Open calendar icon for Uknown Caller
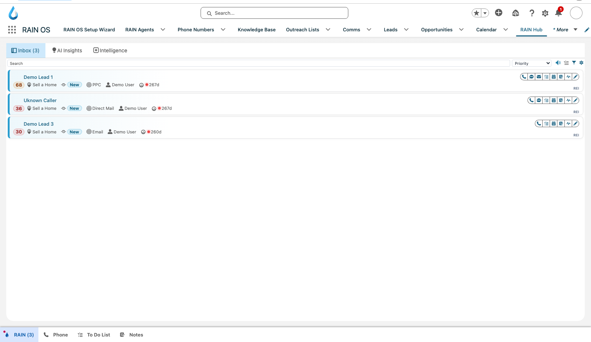The width and height of the screenshot is (591, 342). 553,100
